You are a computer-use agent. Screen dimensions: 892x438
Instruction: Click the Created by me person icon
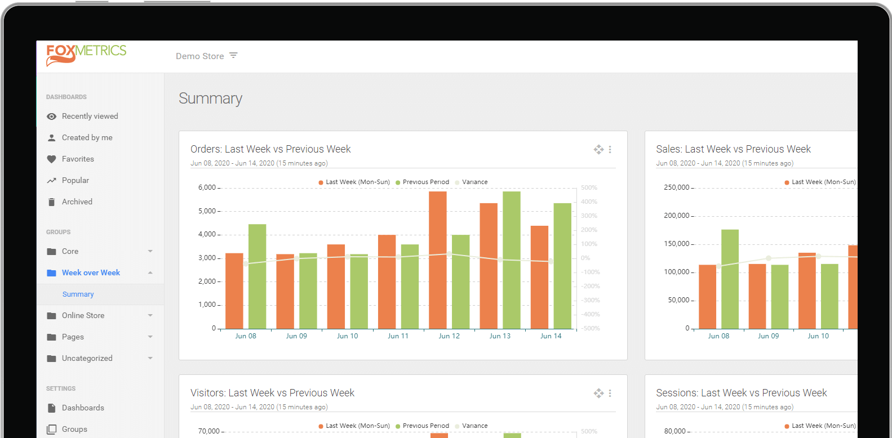click(x=51, y=138)
